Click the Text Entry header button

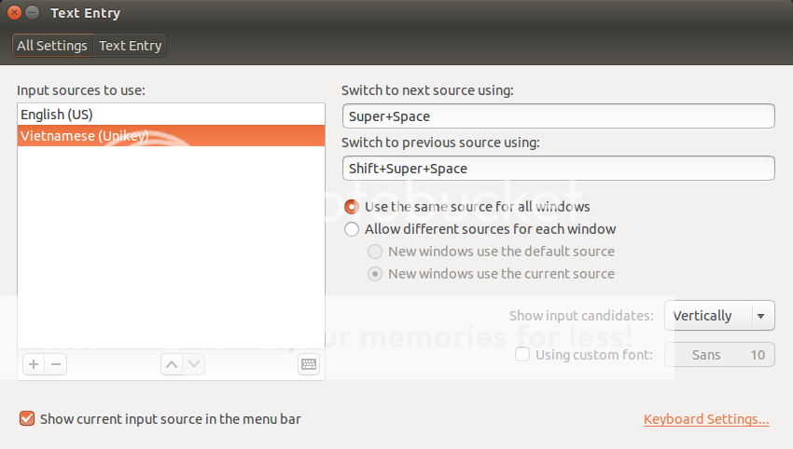tap(131, 46)
